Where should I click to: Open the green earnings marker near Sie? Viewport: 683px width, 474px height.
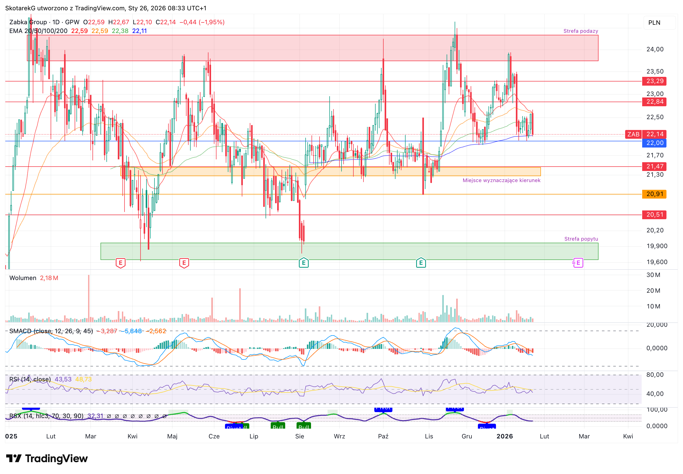pos(304,263)
